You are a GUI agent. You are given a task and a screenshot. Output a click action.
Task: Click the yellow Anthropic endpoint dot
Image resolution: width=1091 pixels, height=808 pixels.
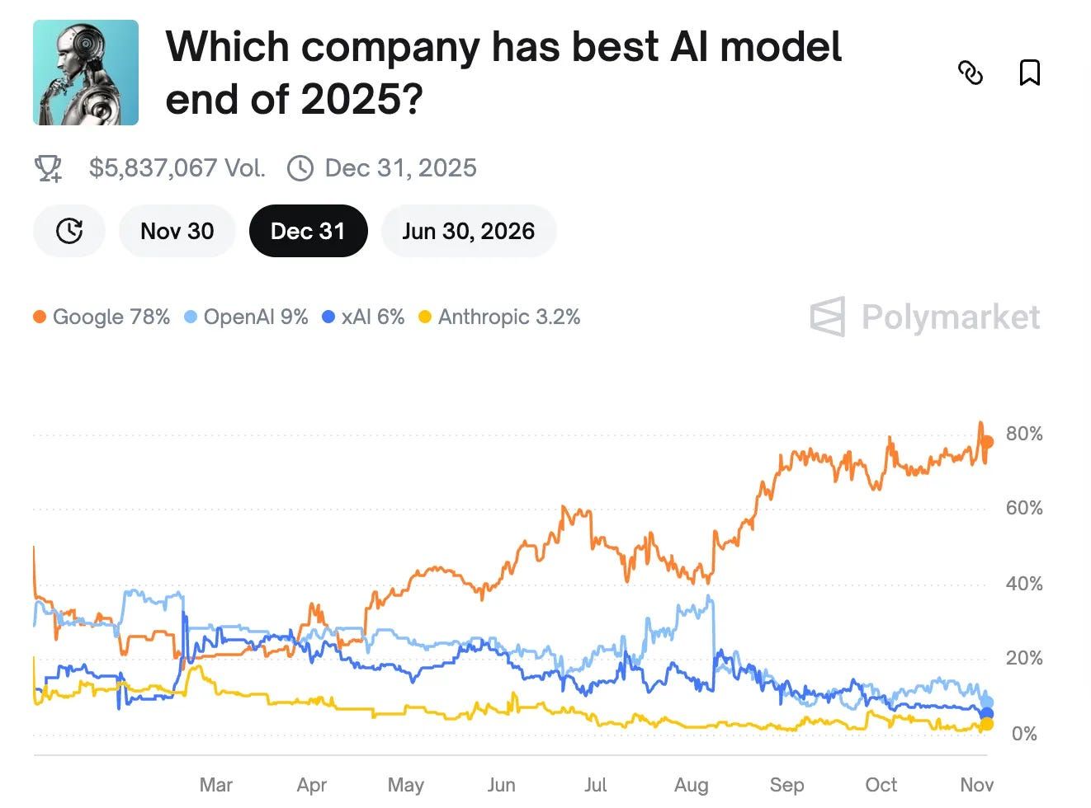coord(986,724)
